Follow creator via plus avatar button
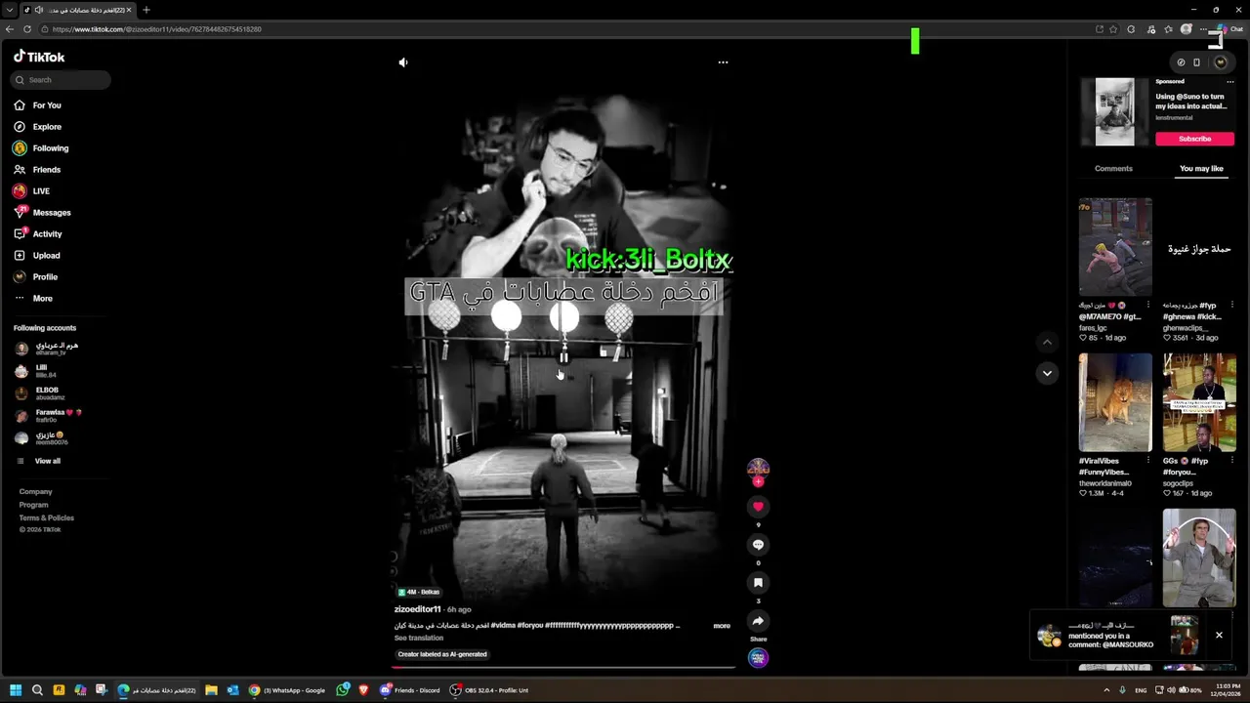1250x703 pixels. (758, 481)
